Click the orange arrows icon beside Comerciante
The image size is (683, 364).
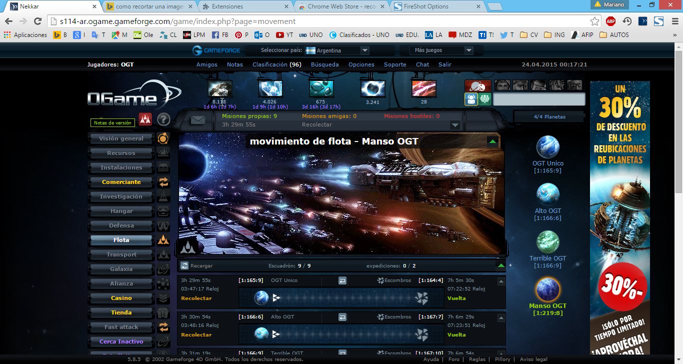click(x=163, y=182)
